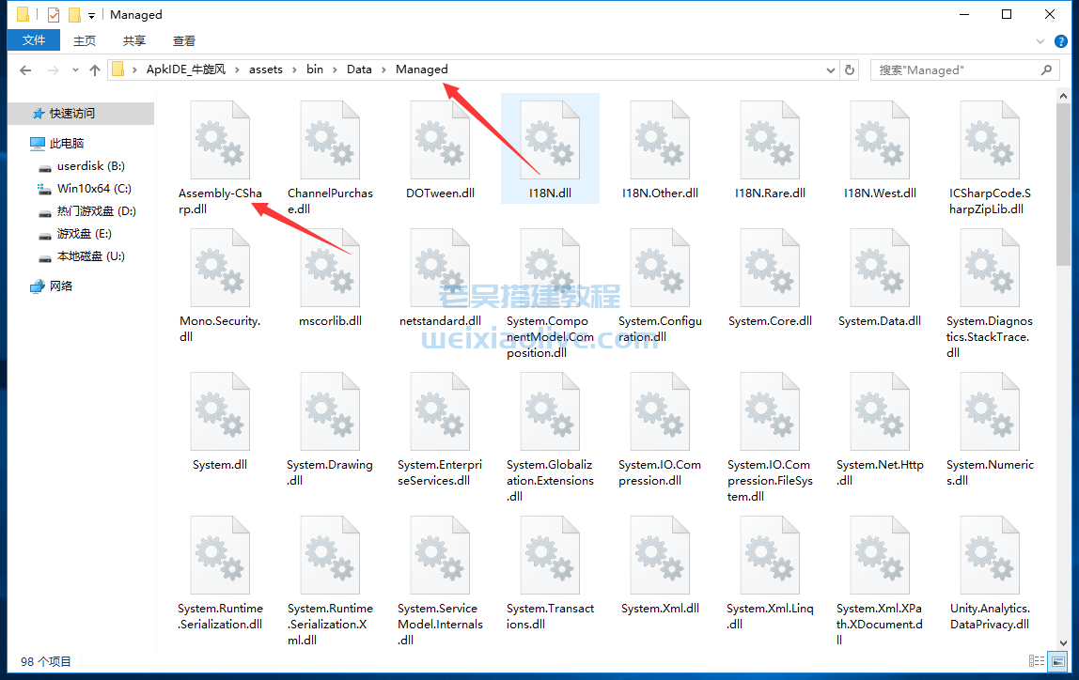Open the 文件 menu
Image resolution: width=1079 pixels, height=680 pixels.
[x=34, y=40]
